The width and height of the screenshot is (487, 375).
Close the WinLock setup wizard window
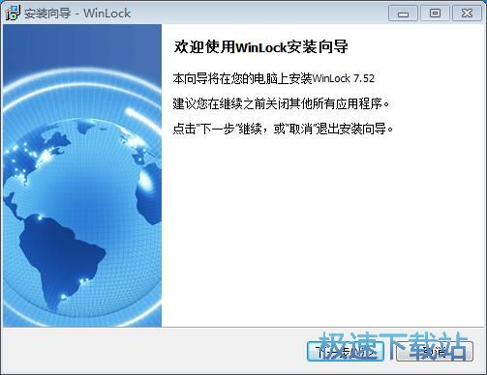467,14
